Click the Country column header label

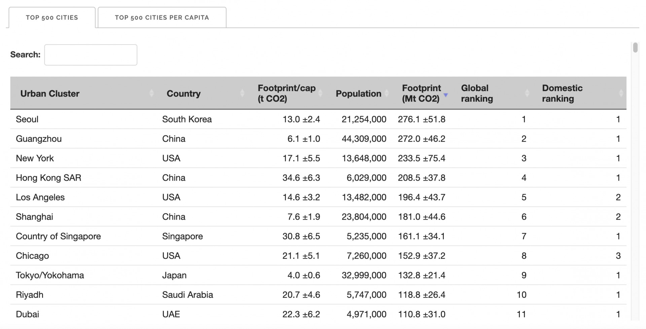tap(184, 94)
